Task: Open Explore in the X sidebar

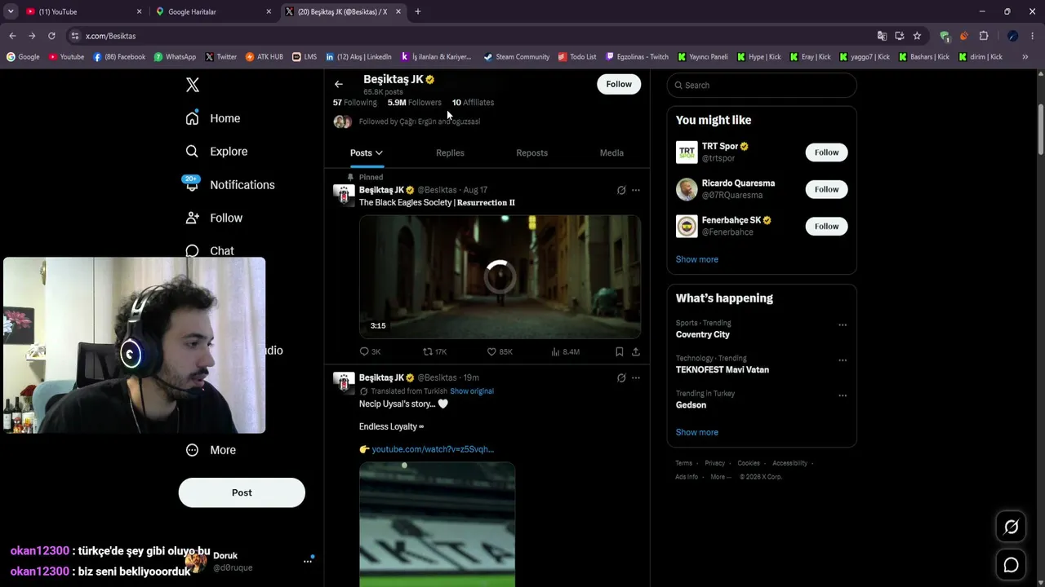Action: [x=216, y=152]
